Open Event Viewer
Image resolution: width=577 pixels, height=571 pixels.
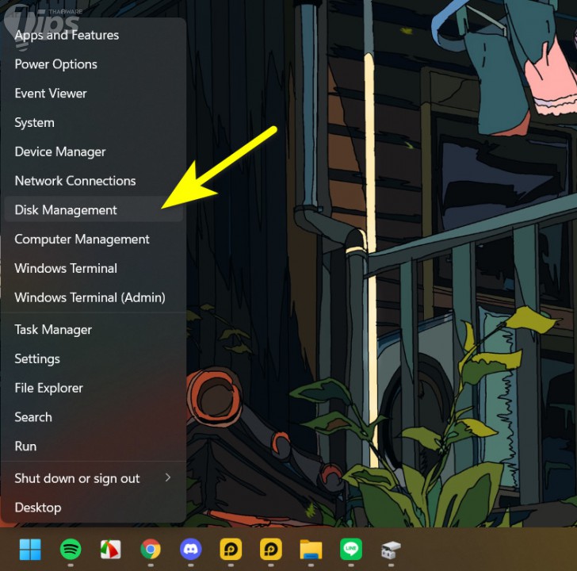click(x=94, y=93)
